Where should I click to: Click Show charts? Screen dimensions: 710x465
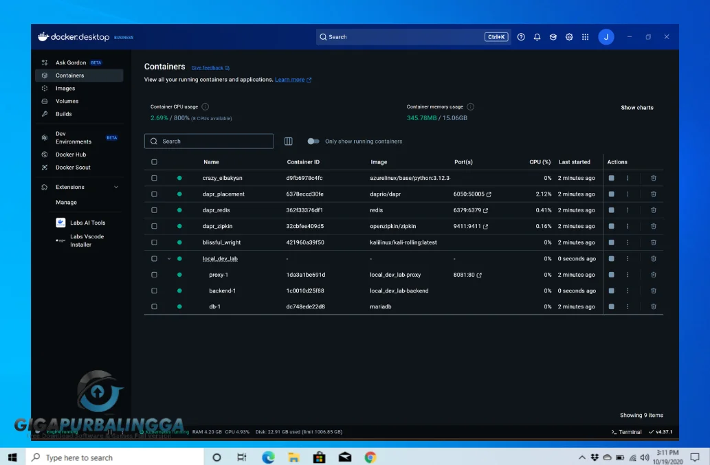pos(636,108)
